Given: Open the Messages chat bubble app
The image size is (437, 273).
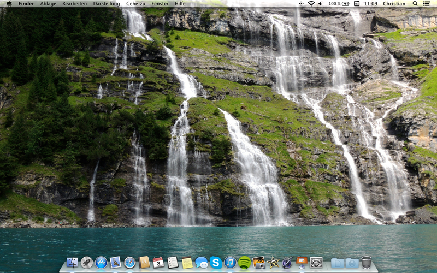Looking at the screenshot, I should (202, 263).
